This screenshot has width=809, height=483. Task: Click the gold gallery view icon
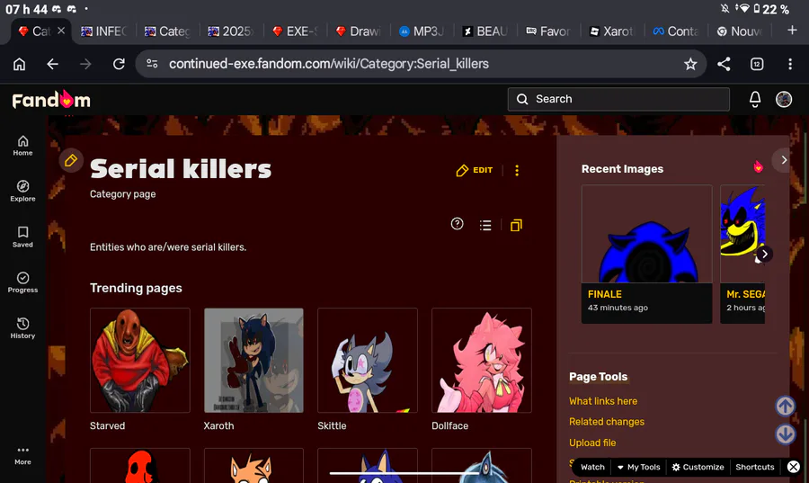516,225
